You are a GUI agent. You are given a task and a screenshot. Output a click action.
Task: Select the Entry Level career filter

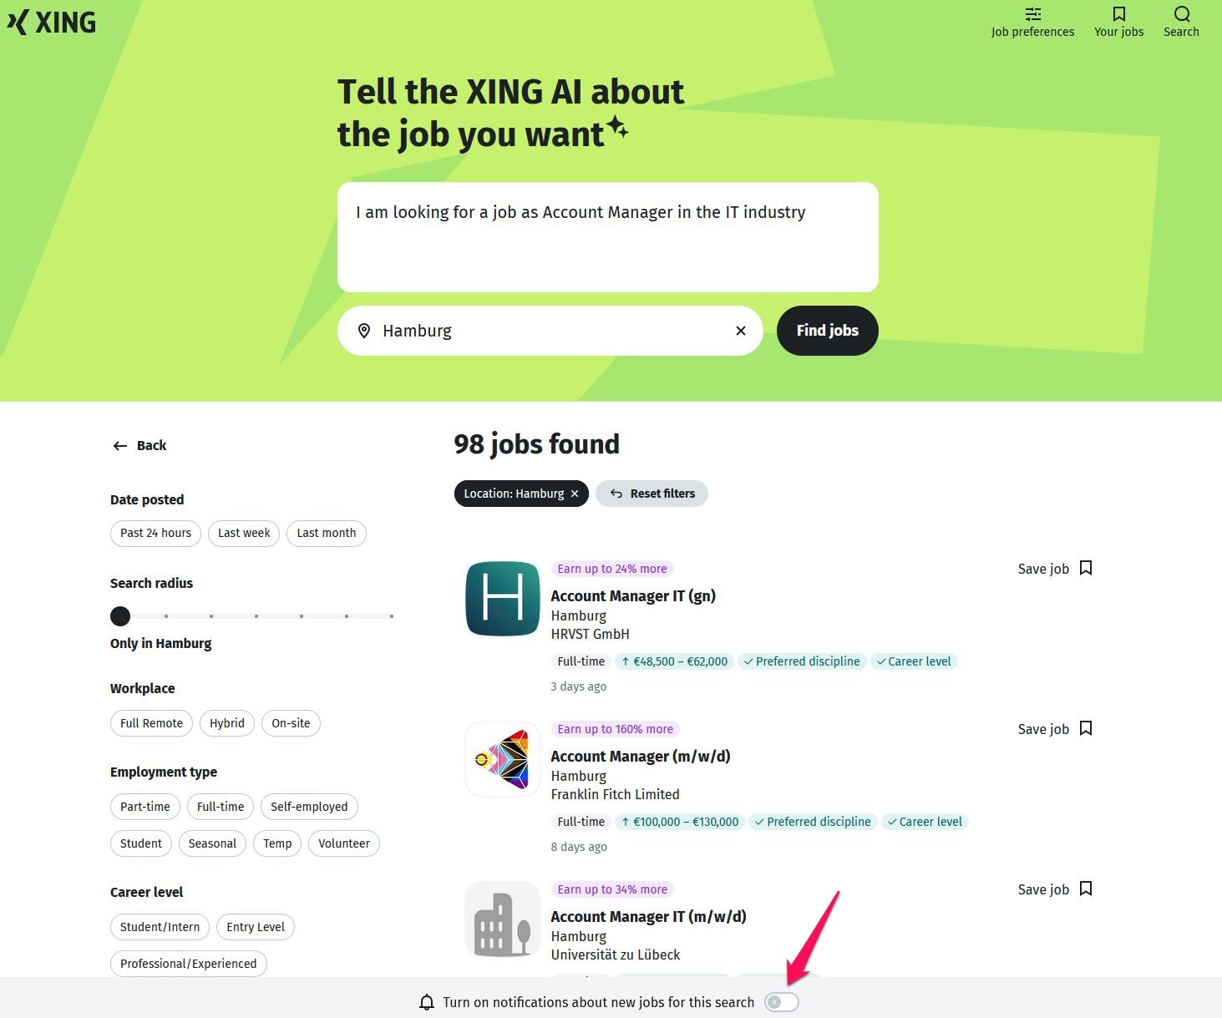[x=256, y=927]
